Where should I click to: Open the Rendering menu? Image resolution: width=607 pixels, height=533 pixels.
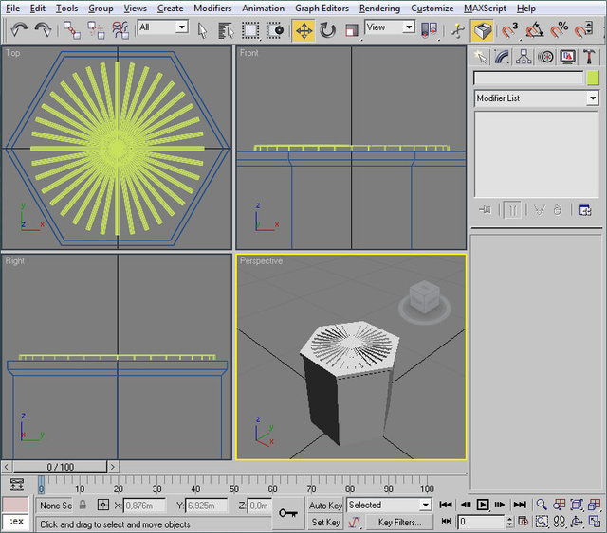click(x=379, y=8)
